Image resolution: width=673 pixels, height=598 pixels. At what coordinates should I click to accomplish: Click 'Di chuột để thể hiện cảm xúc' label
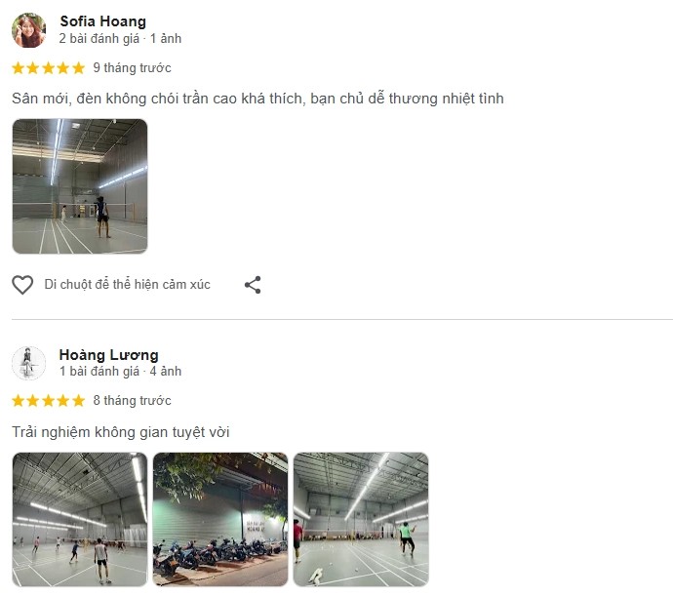pyautogui.click(x=127, y=285)
